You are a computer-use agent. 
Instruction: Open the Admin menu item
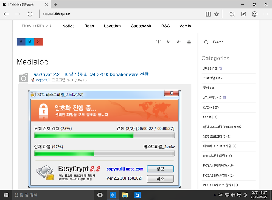click(x=185, y=26)
